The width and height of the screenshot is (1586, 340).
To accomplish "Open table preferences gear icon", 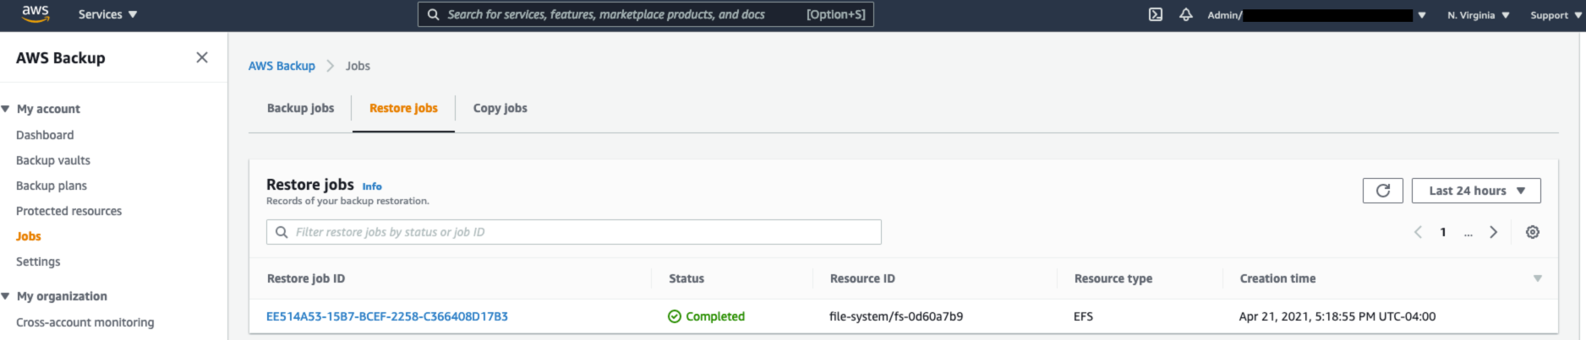I will tap(1532, 232).
